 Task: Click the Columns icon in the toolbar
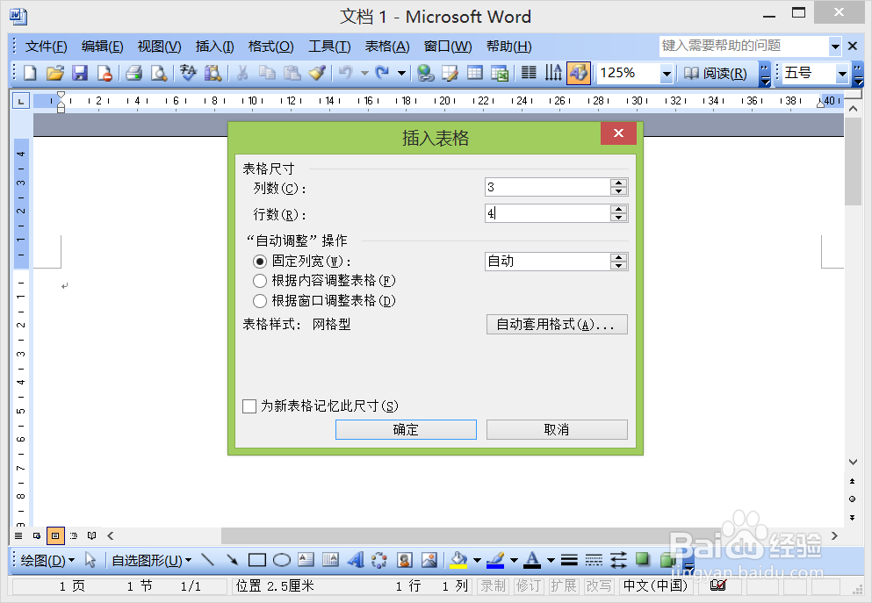(529, 73)
